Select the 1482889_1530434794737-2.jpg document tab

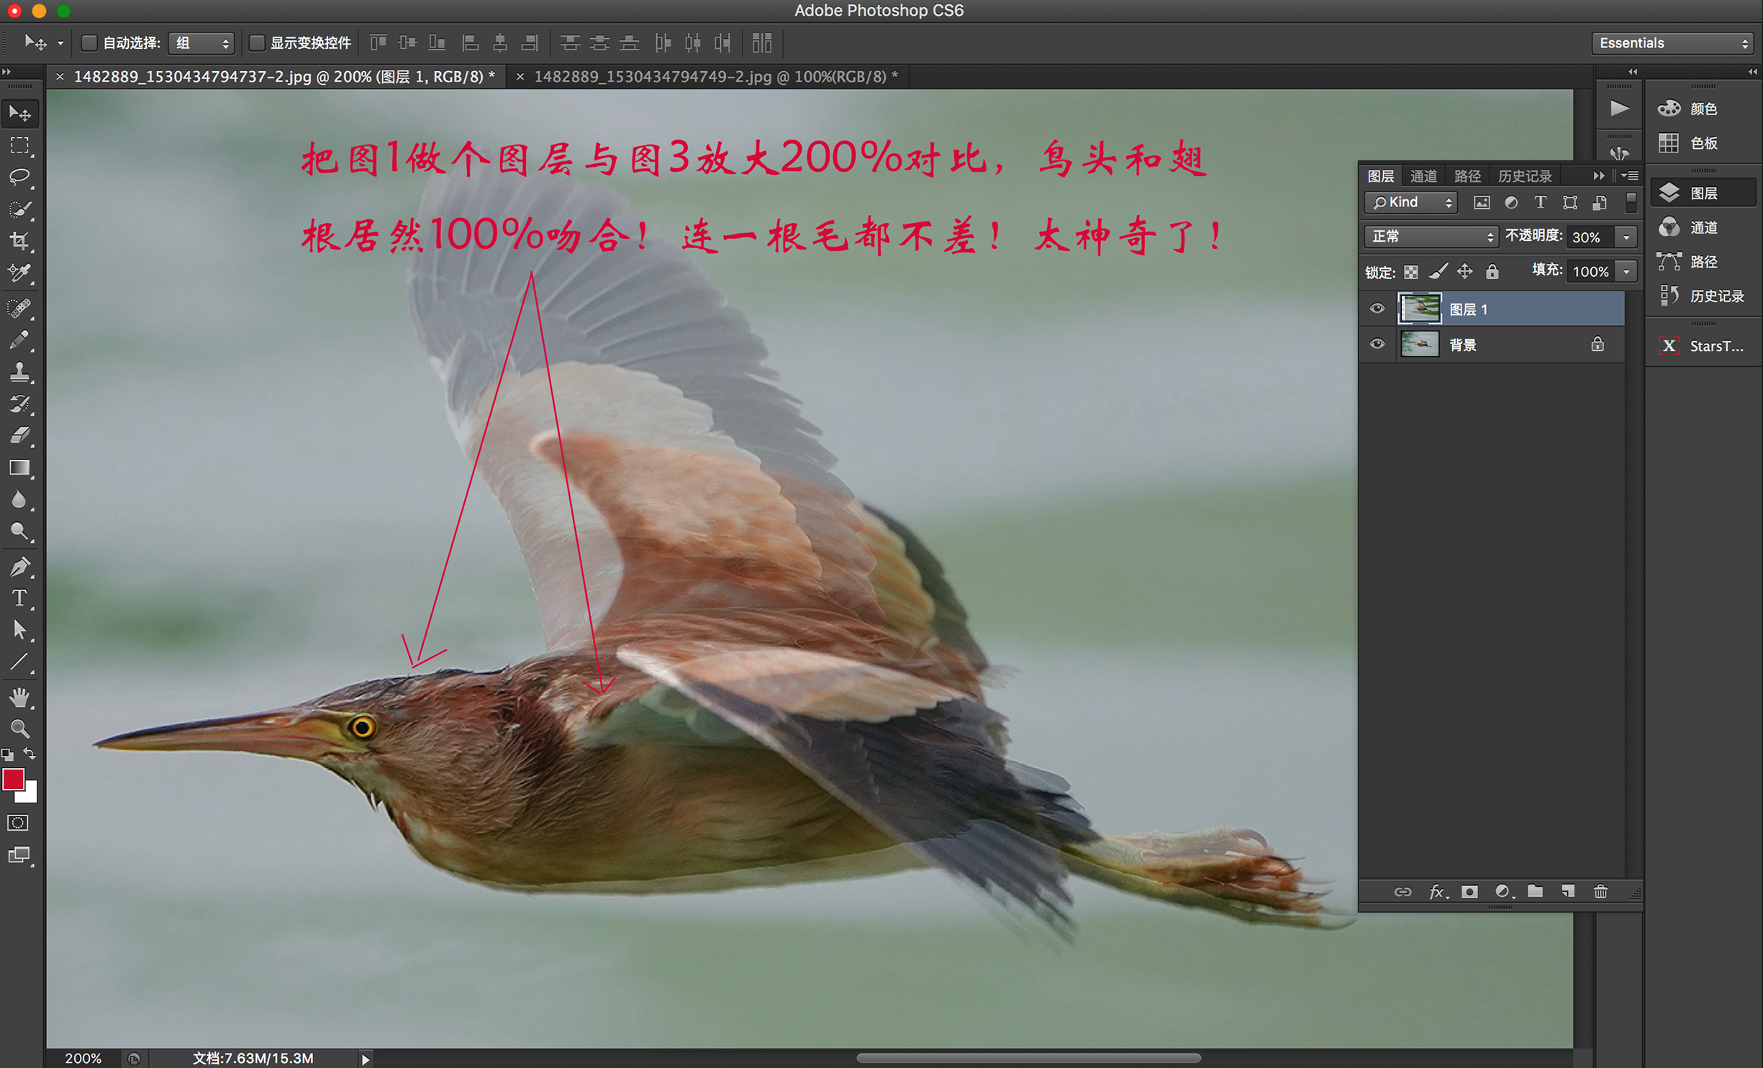tap(277, 77)
